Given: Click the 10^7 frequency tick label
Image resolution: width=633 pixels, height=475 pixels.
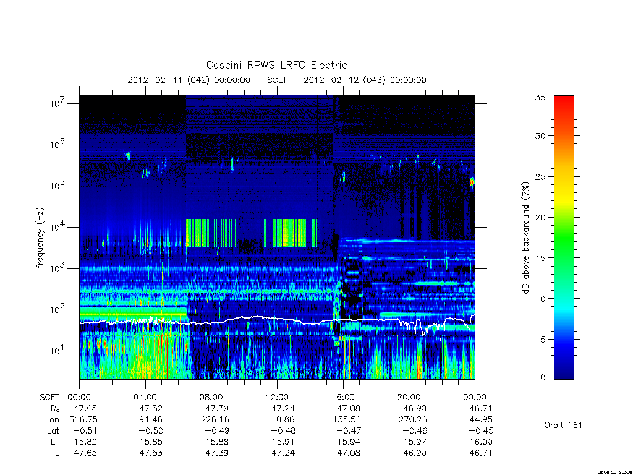Looking at the screenshot, I should (x=58, y=103).
